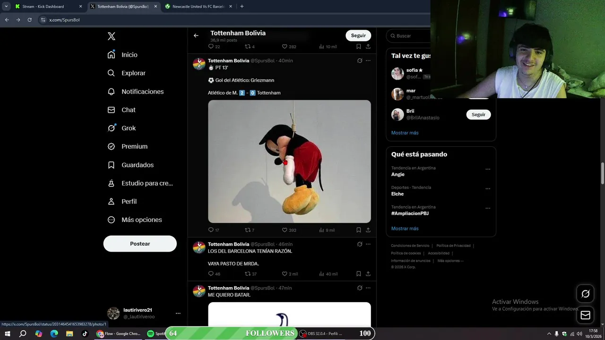Click Mostrar más under Tal vez te guste

405,133
